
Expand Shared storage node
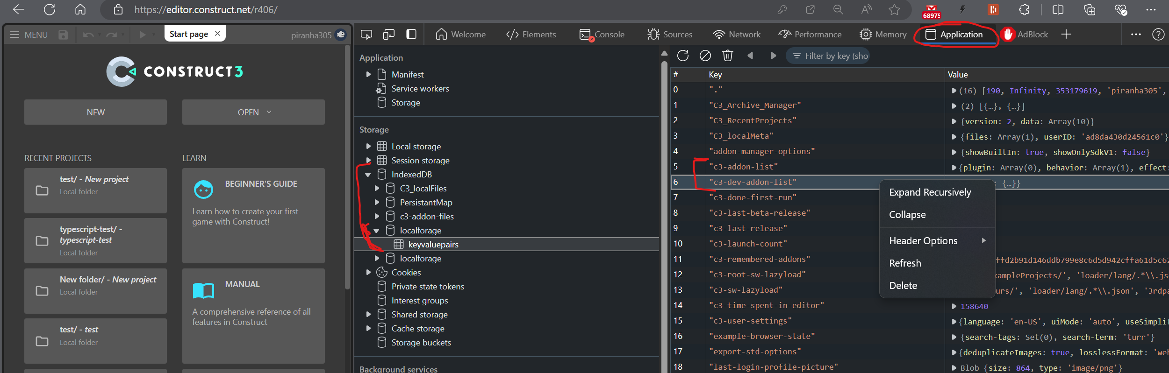coord(368,314)
